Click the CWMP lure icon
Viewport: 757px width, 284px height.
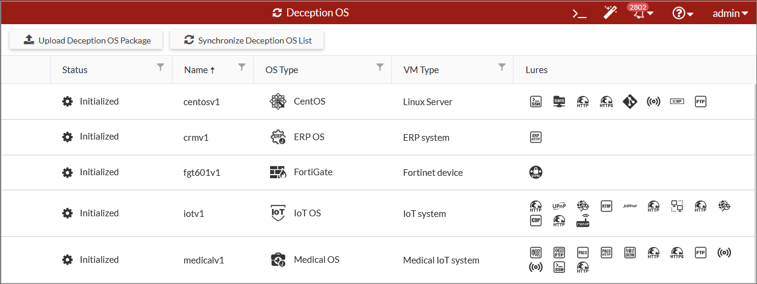click(x=583, y=221)
